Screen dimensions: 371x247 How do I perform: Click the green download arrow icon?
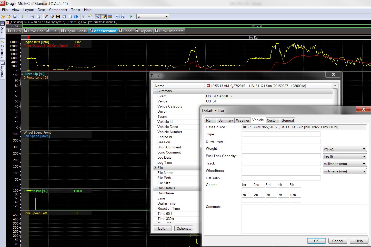[x=23, y=17]
